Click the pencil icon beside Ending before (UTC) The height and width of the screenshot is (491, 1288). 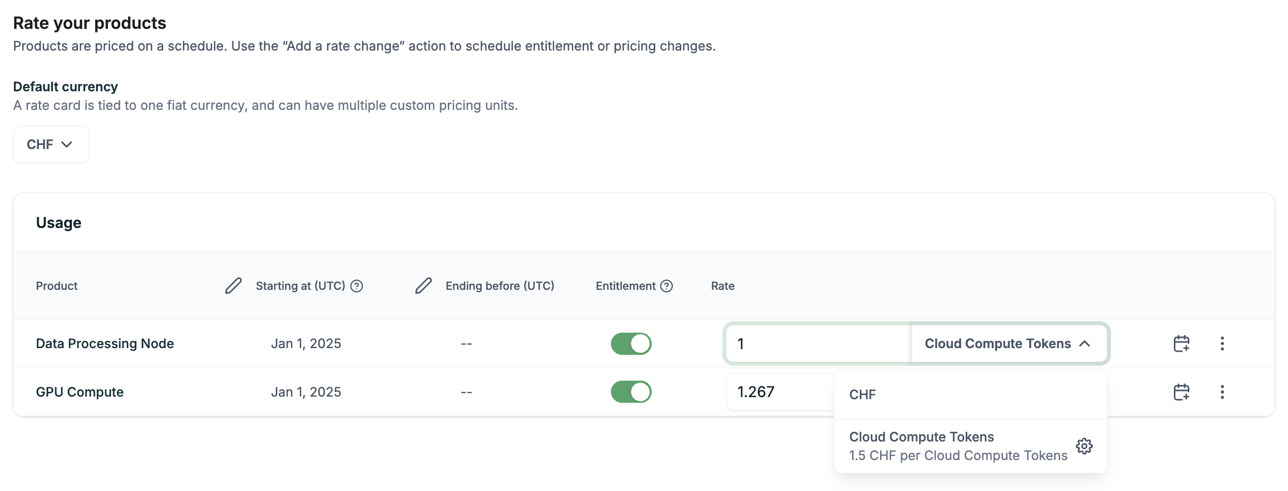pos(423,286)
